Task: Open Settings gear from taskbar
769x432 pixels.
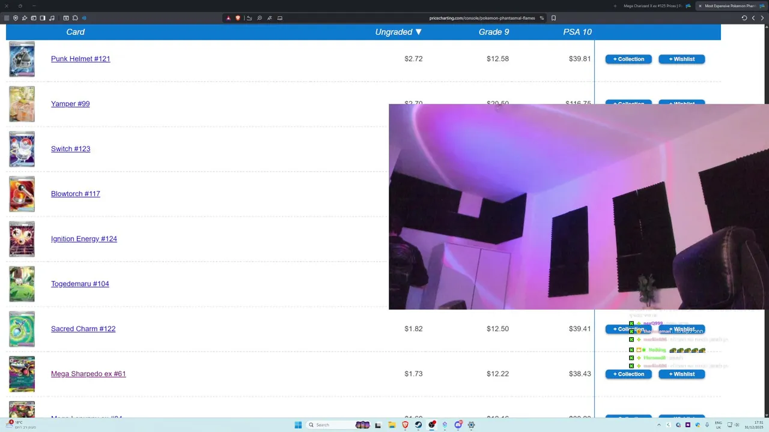Action: pyautogui.click(x=471, y=425)
